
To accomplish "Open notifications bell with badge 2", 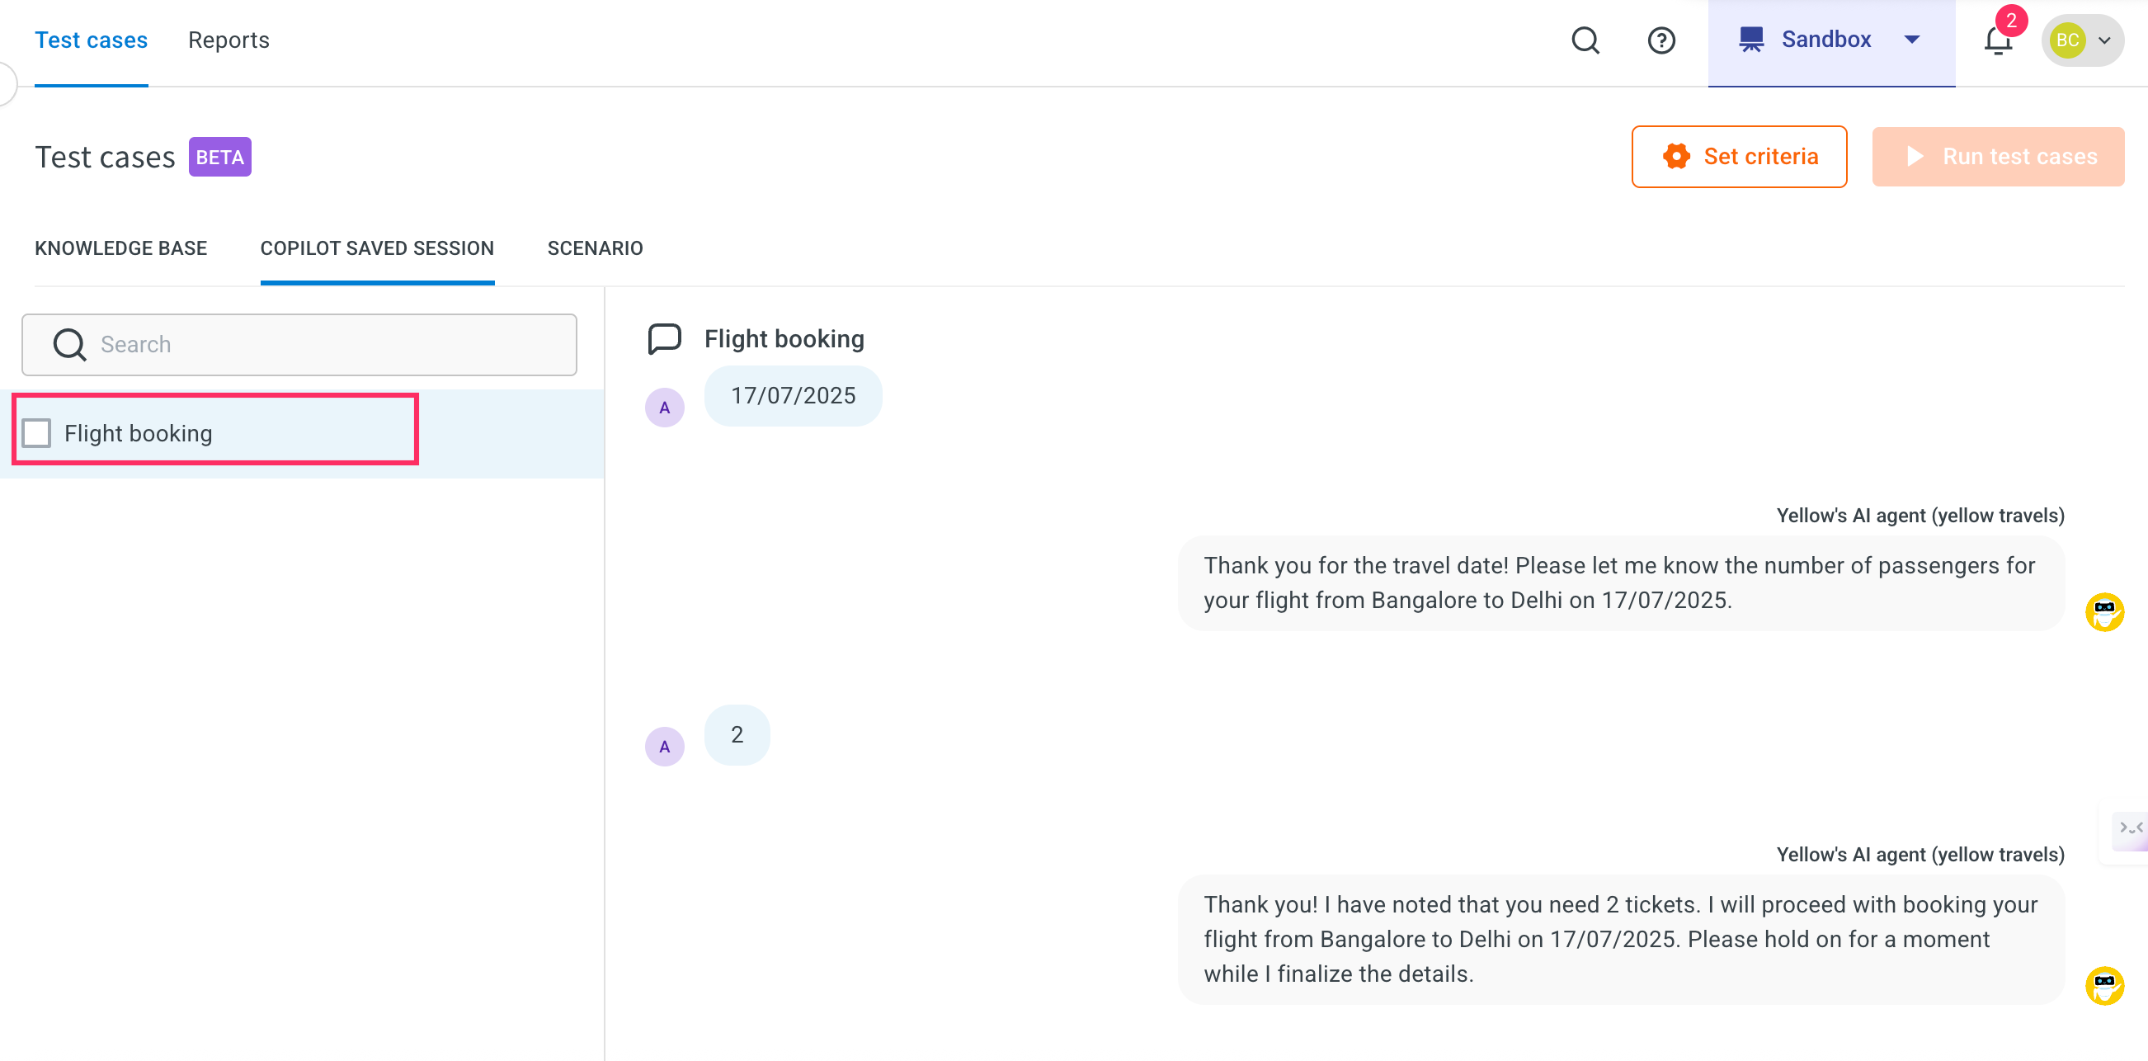I will [x=1998, y=40].
